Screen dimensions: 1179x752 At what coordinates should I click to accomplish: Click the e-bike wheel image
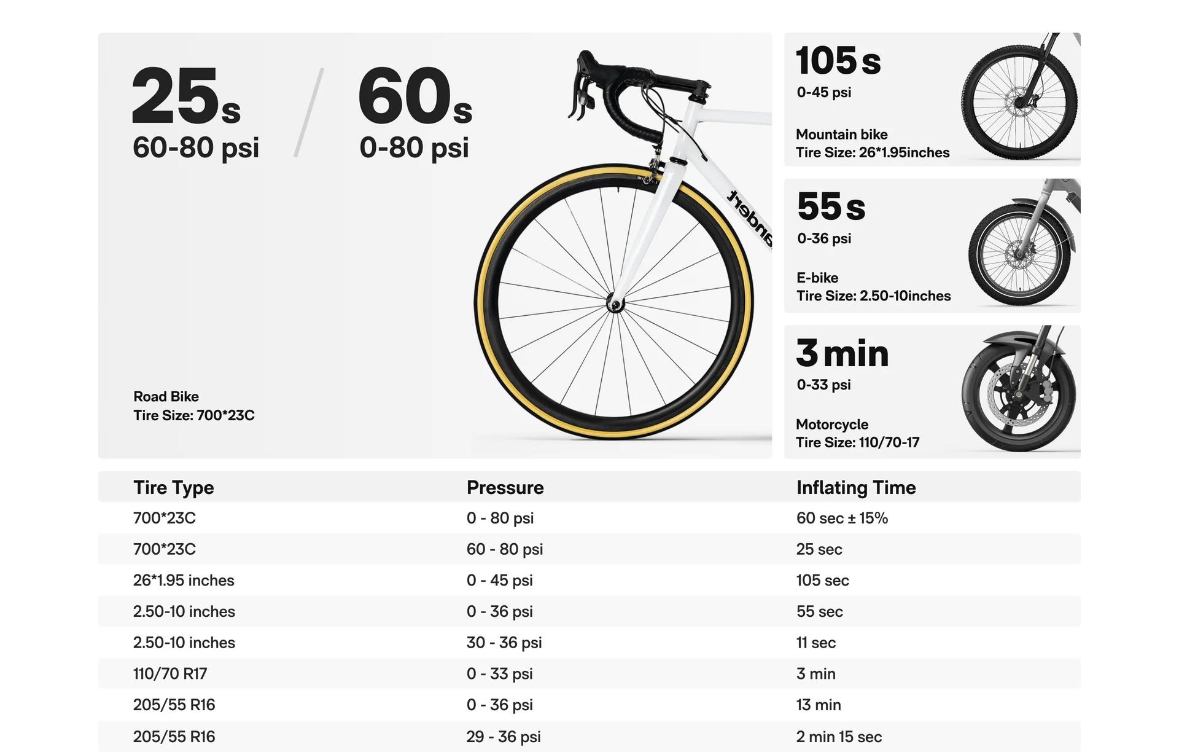click(x=1021, y=252)
